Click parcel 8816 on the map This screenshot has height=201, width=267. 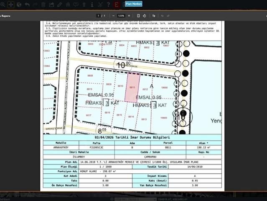click(107, 113)
